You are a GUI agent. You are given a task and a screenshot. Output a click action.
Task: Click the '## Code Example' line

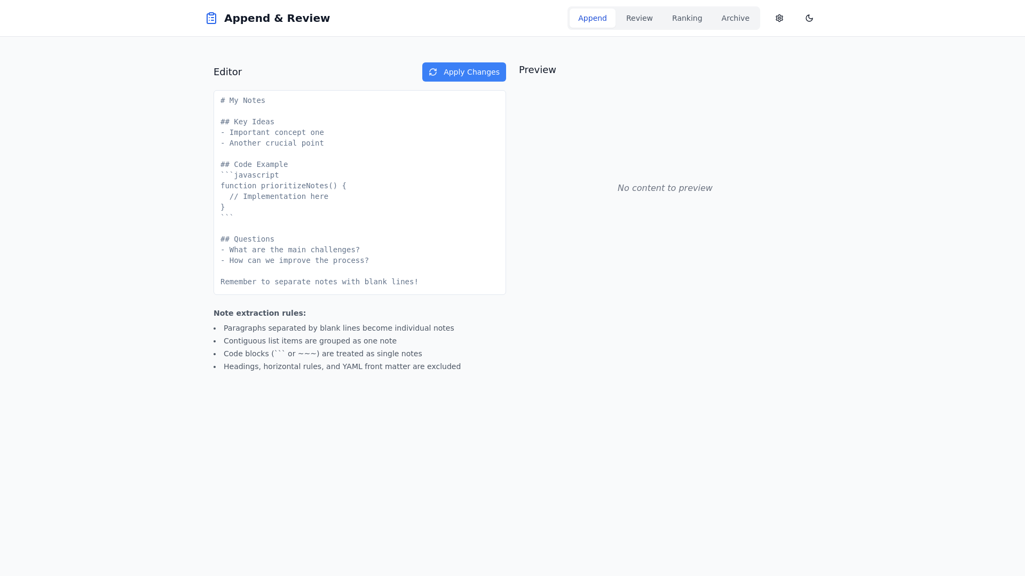pyautogui.click(x=254, y=164)
